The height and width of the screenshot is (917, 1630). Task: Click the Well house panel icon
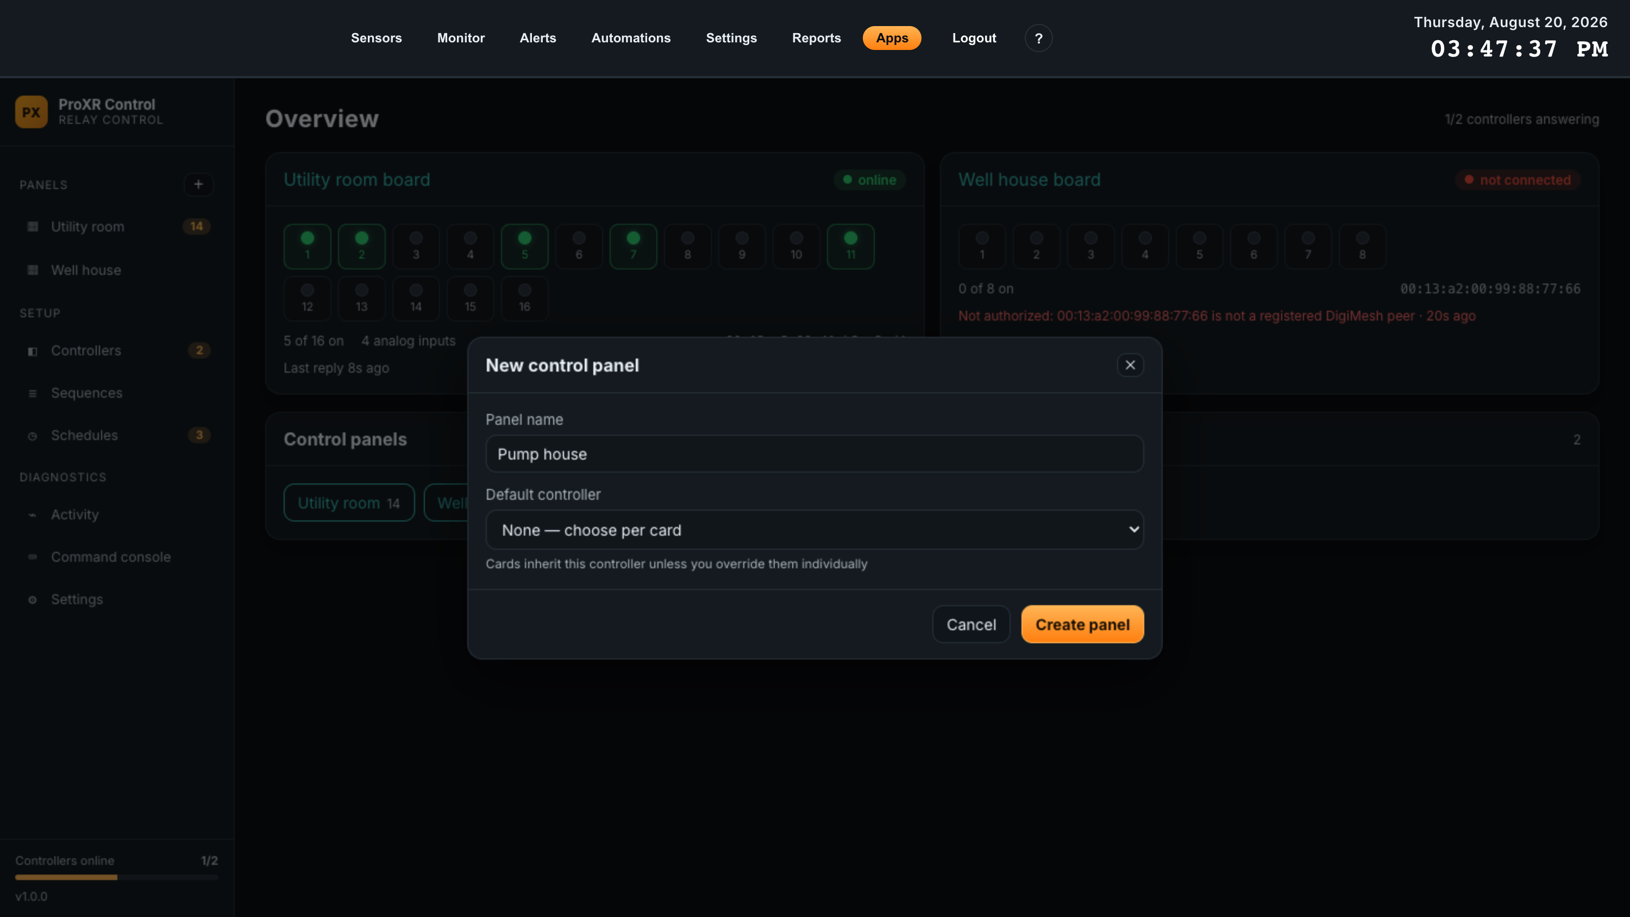[32, 270]
